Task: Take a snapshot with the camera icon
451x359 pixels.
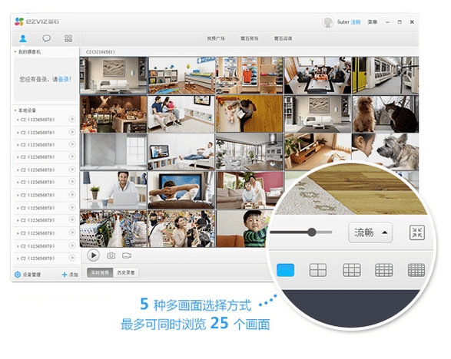Action: point(111,255)
